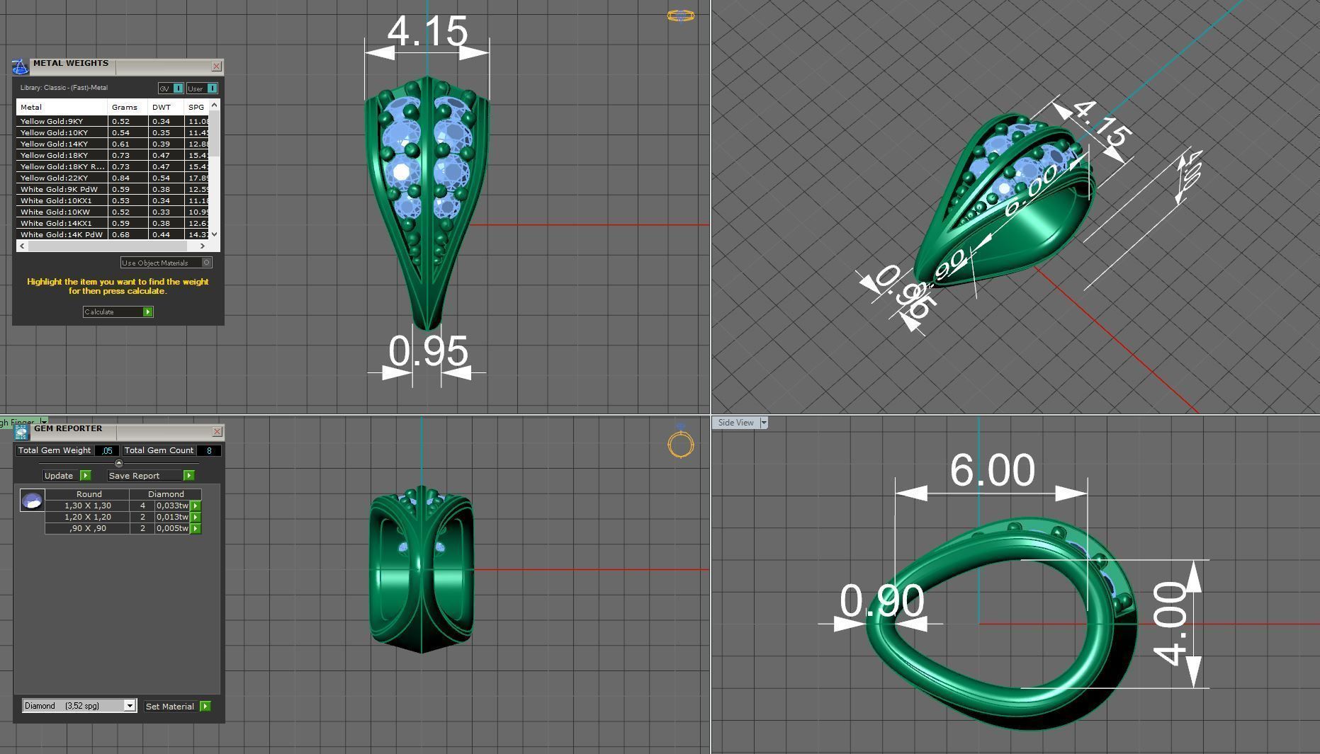Screen dimensions: 1320x754
Task: Click the Library: Classic - (Fast)-Metal label
Action: [64, 88]
